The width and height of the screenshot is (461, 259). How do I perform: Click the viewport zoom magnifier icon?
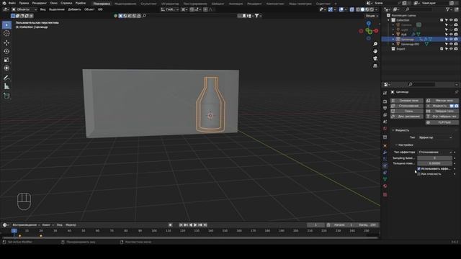tap(375, 44)
